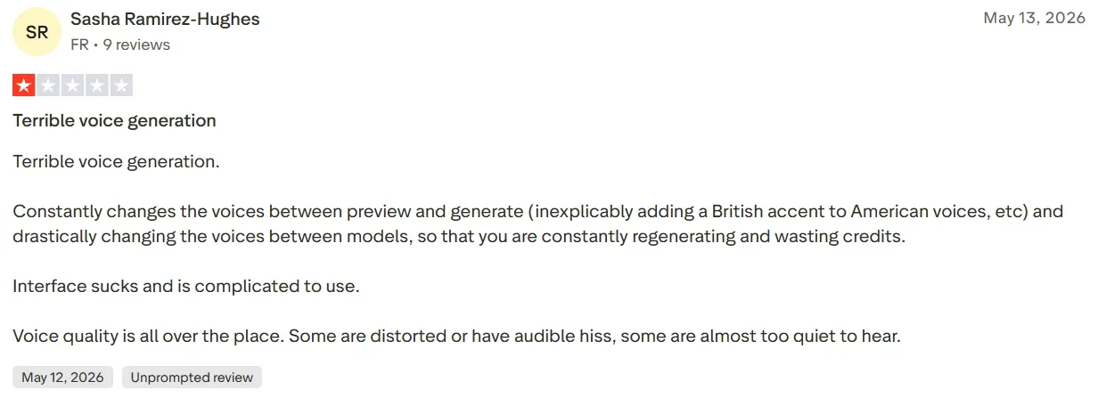Click the SR reviewer avatar circle
Image resolution: width=1098 pixels, height=406 pixels.
coord(37,32)
